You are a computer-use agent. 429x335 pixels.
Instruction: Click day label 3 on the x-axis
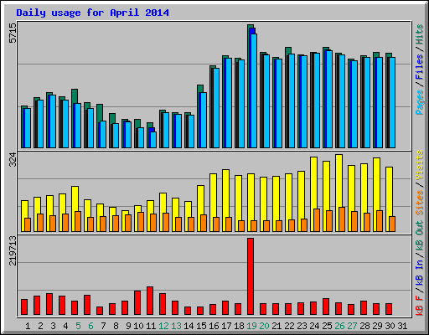tap(53, 326)
